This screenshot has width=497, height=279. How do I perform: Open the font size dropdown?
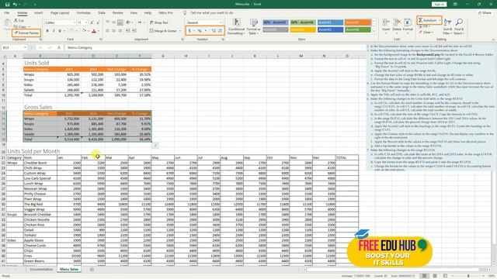(86, 22)
